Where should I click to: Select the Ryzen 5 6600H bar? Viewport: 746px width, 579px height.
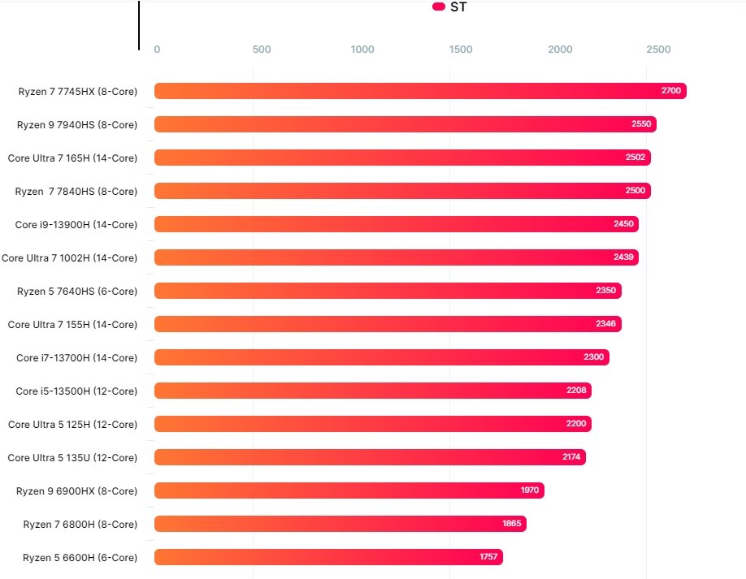coord(328,556)
